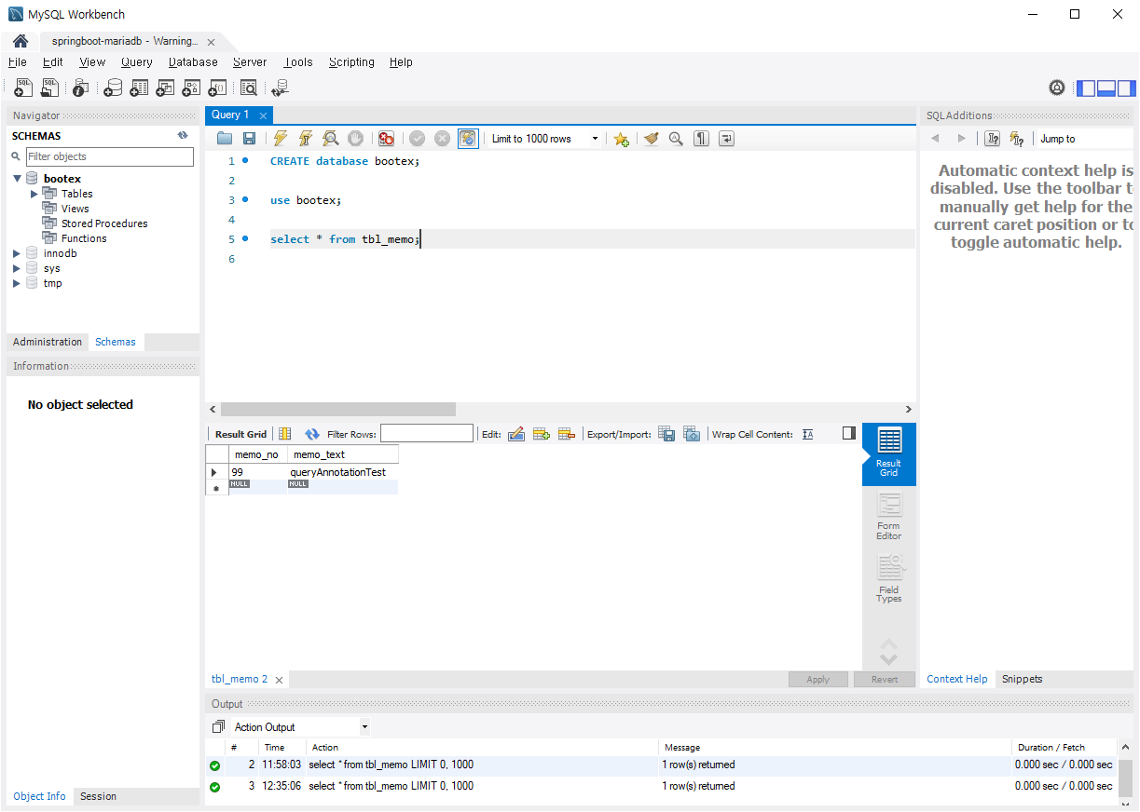This screenshot has height=812, width=1140.
Task: Toggle bottom output panel visibility
Action: pos(1106,88)
